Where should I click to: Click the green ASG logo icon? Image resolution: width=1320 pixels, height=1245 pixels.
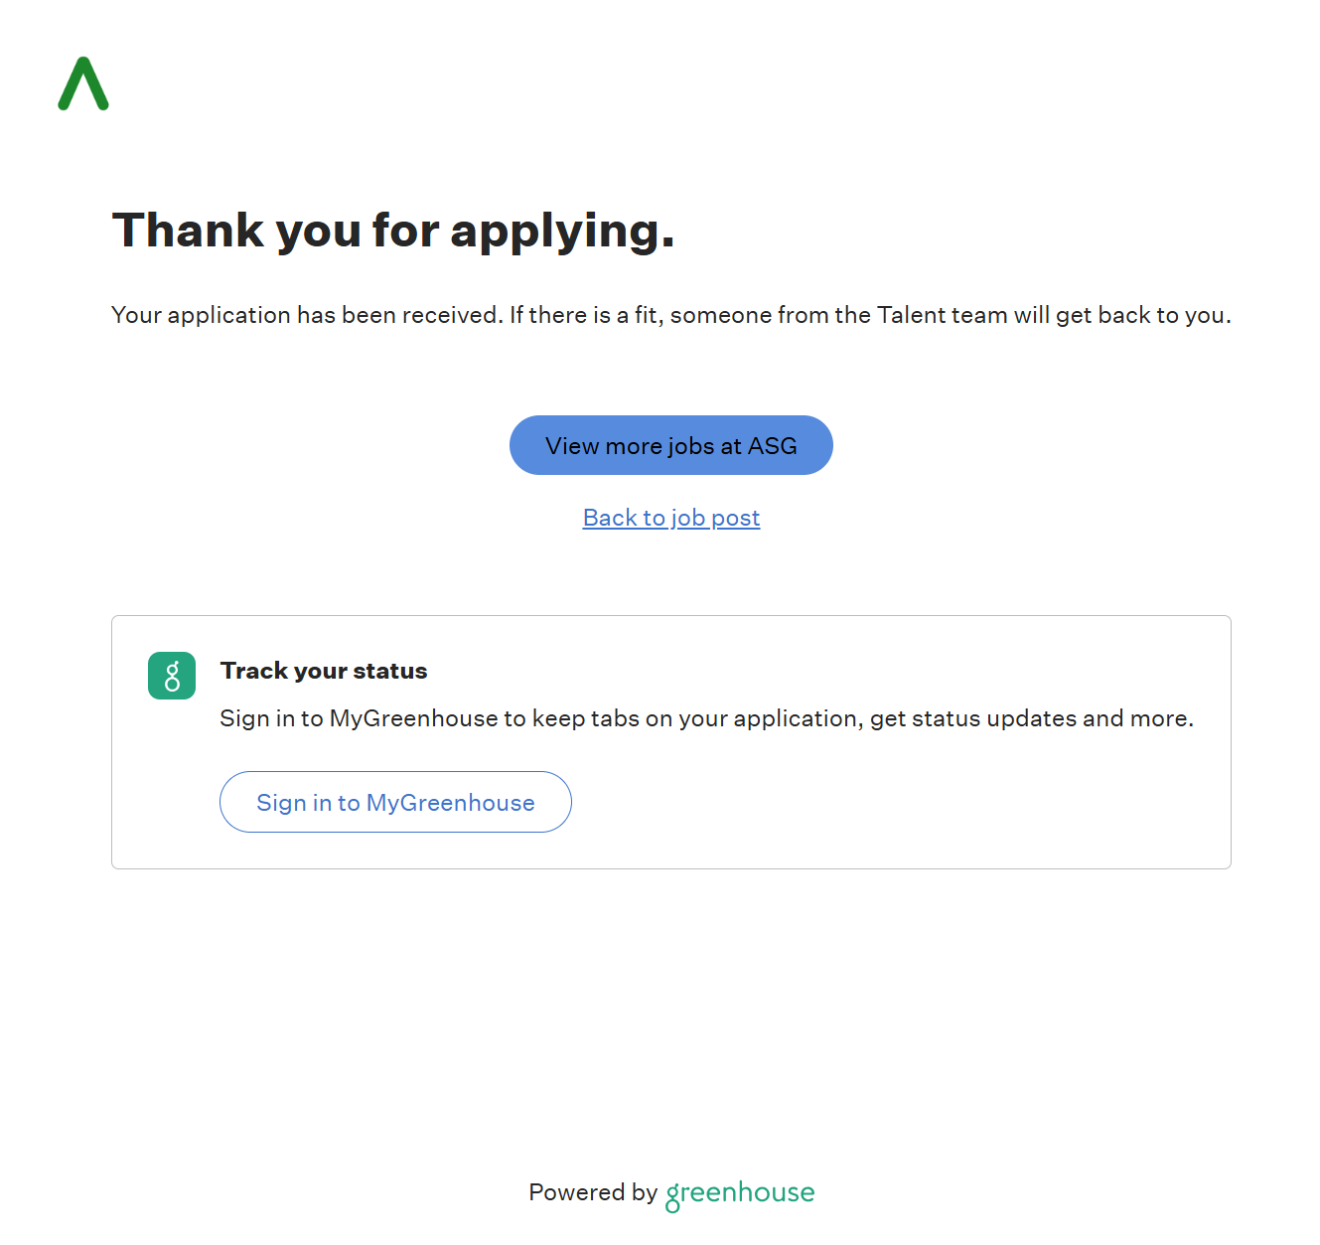point(83,83)
